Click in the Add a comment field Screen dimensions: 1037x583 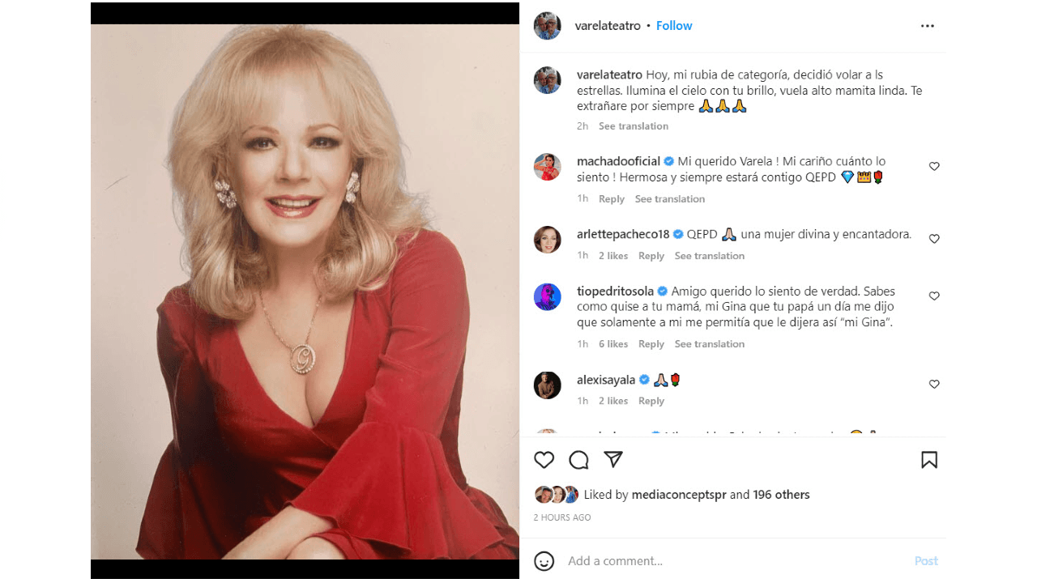729,560
